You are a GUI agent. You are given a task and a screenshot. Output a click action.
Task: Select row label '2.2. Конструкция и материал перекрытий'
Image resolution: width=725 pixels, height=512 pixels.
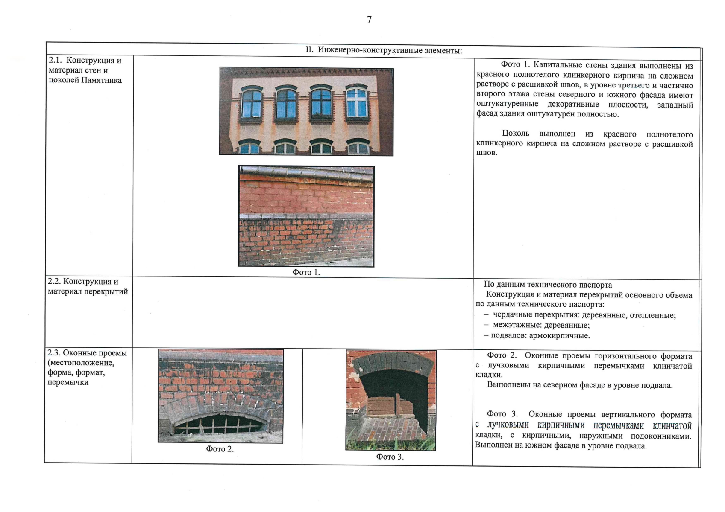pos(88,287)
